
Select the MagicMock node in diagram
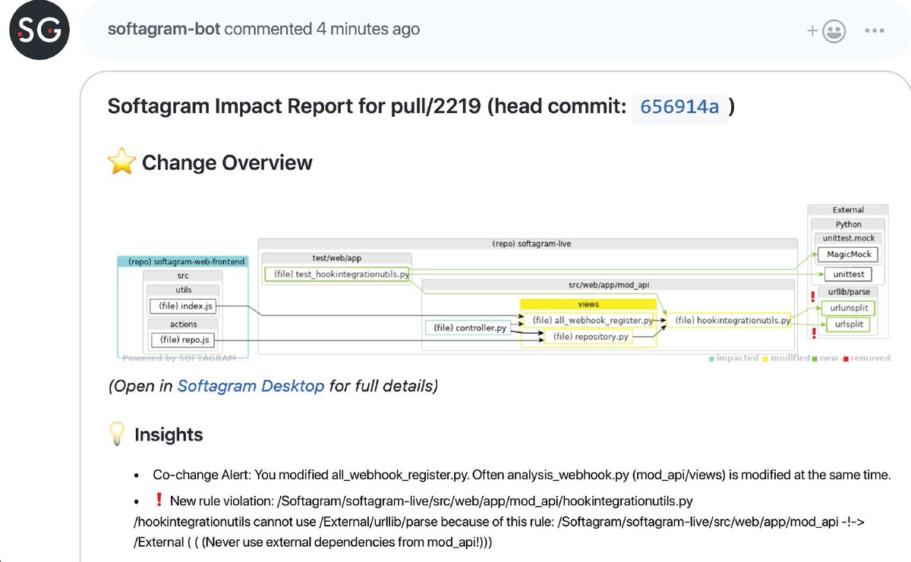coord(849,254)
